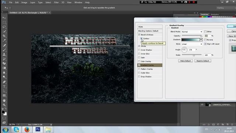Select the Zoom tool

4,105
